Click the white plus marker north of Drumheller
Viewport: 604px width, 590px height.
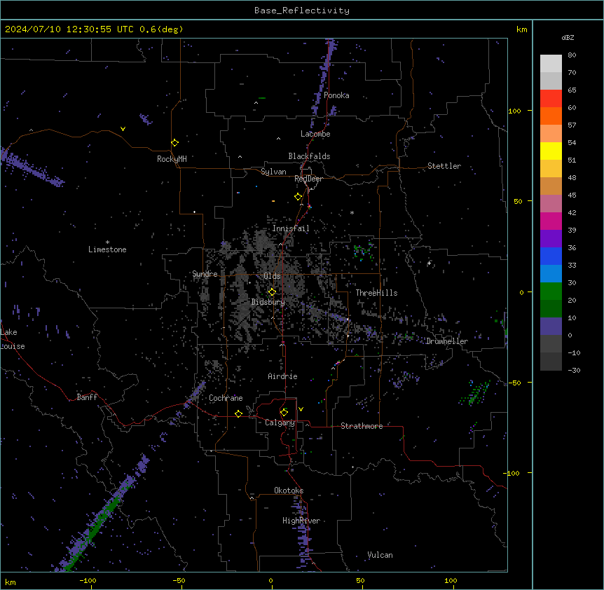429,263
